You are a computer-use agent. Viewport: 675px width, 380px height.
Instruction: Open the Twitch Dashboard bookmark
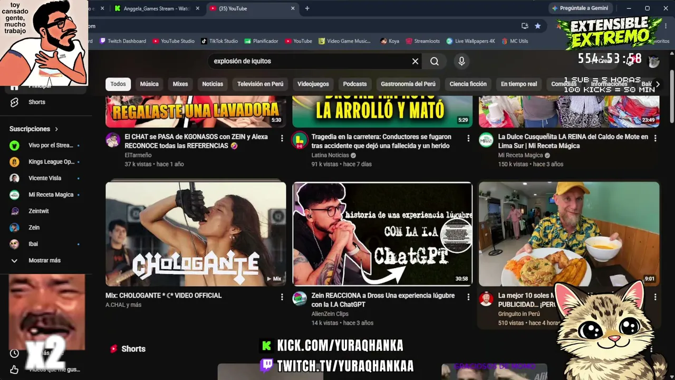click(x=123, y=41)
